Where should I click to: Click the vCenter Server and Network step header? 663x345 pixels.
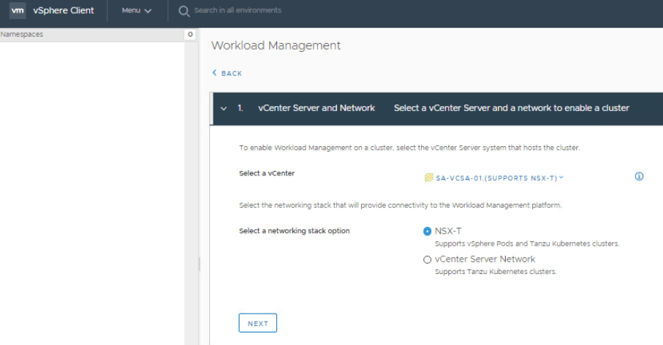(316, 108)
